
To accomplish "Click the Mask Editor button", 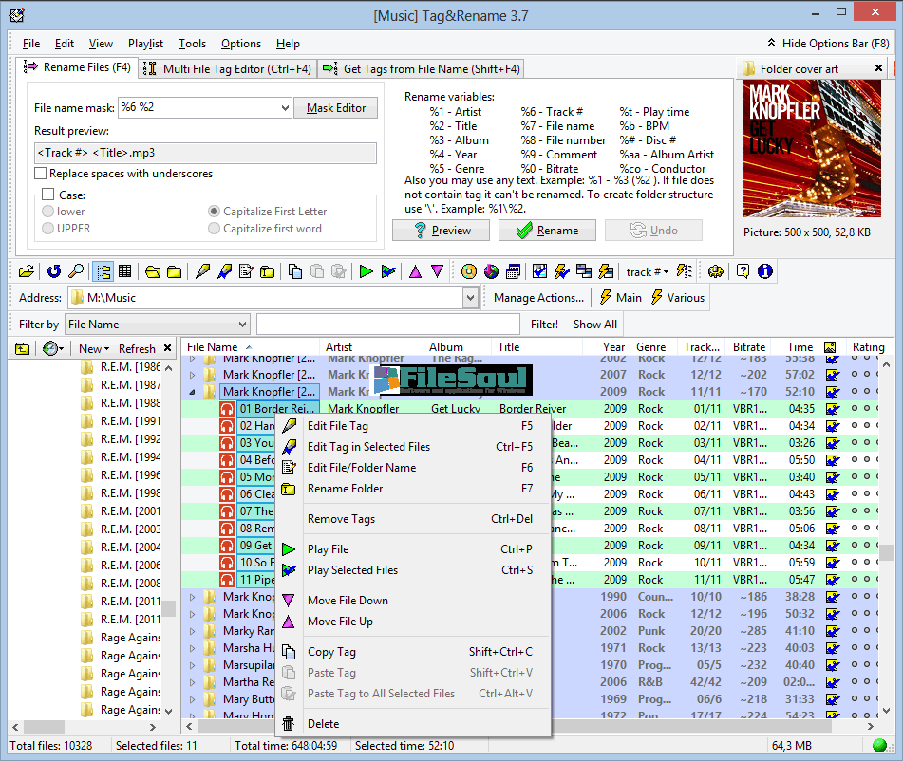I will tap(335, 108).
